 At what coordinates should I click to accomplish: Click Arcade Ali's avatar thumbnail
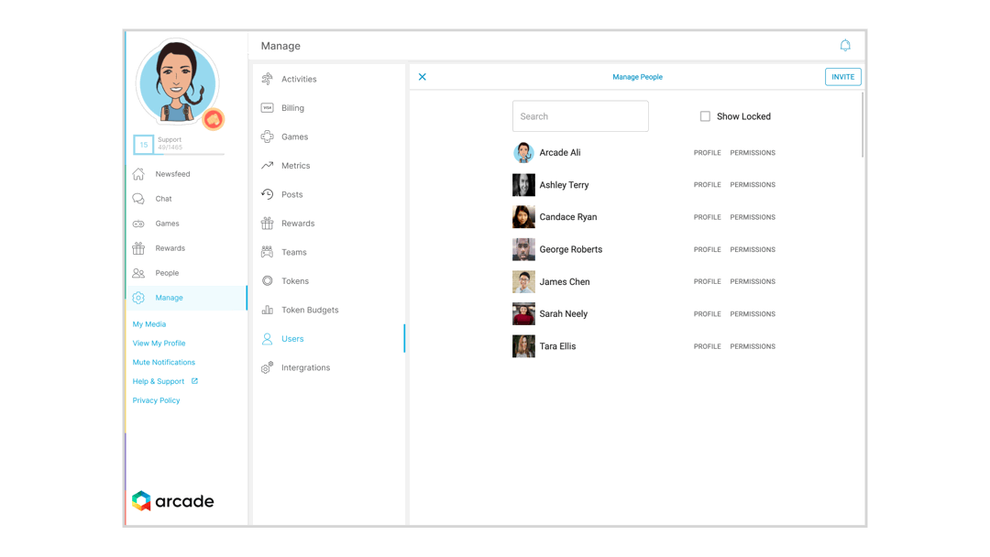pos(523,153)
